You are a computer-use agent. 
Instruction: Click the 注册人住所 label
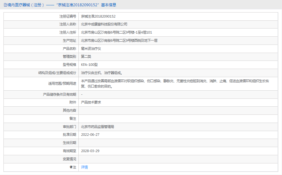coord(68,32)
